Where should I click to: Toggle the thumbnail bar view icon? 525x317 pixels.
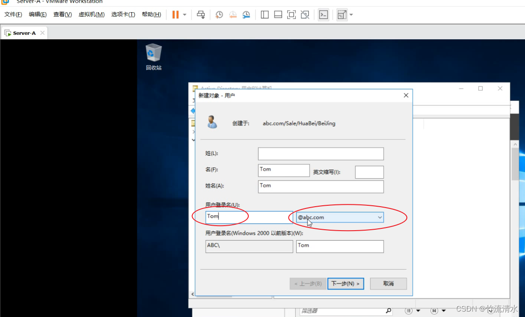coord(278,14)
